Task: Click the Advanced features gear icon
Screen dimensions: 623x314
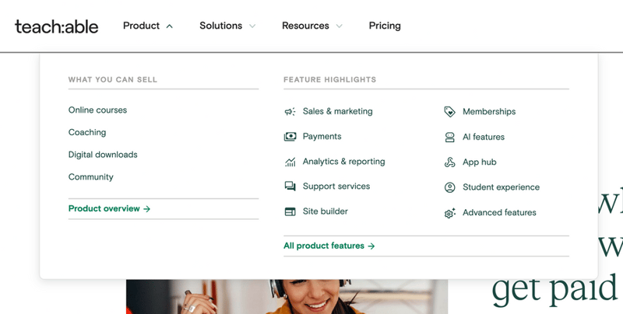Action: click(449, 213)
